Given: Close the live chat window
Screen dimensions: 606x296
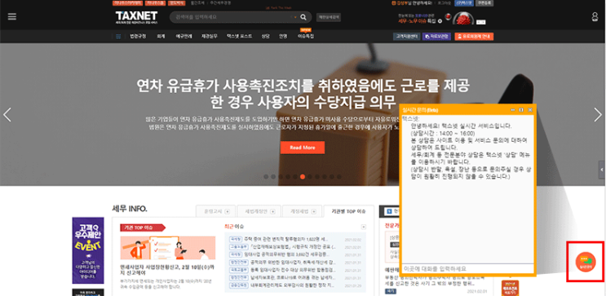Looking at the screenshot, I should (530, 110).
